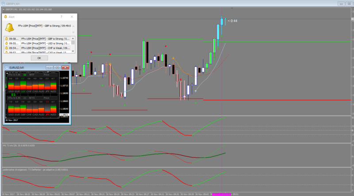Click up arrow beside alert message text
Screen dimensions: 354x196
coord(73,26)
